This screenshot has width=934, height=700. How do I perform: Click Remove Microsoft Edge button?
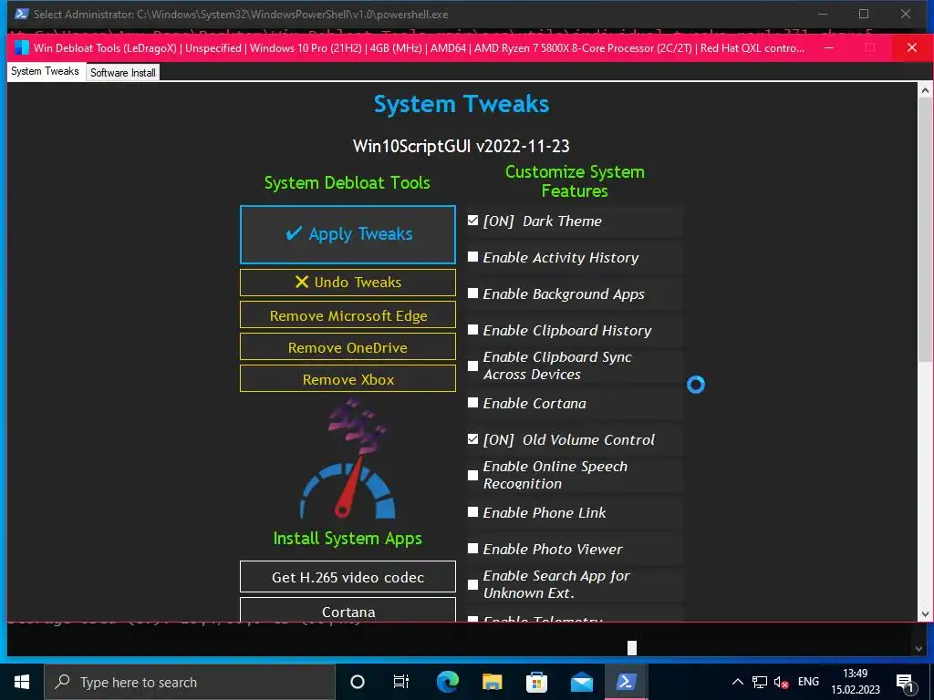tap(348, 315)
